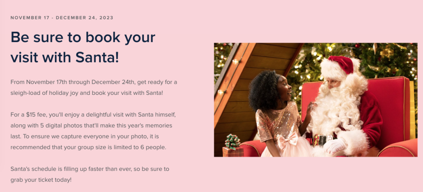Click the "visit with Santa!" heading line

click(x=65, y=57)
